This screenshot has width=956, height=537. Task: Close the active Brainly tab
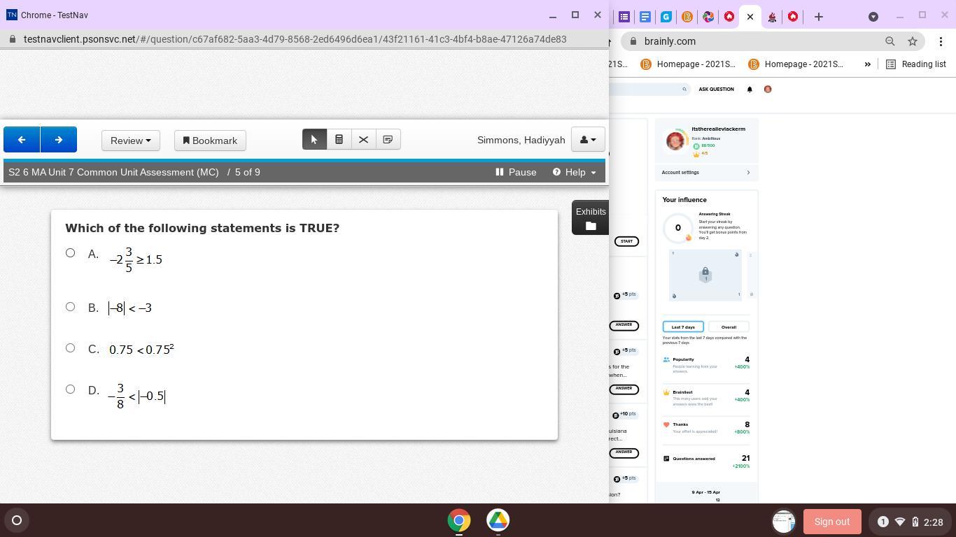pos(750,17)
